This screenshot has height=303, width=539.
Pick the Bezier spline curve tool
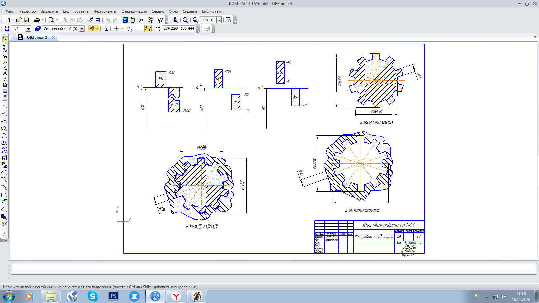(x=4, y=172)
